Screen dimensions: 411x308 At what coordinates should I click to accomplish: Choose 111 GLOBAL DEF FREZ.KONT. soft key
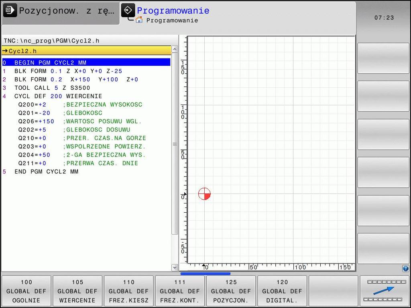(x=180, y=291)
